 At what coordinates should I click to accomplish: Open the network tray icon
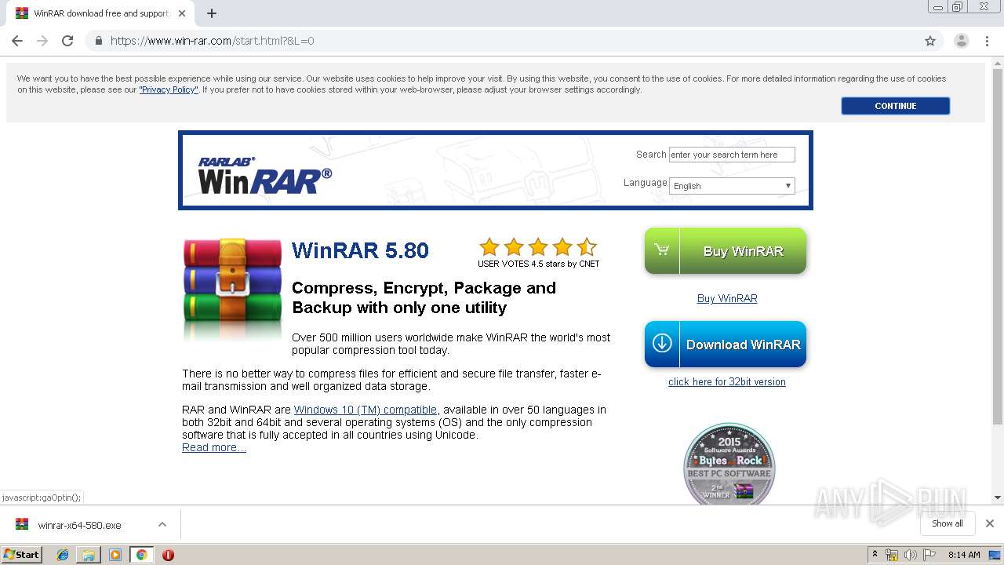point(892,555)
